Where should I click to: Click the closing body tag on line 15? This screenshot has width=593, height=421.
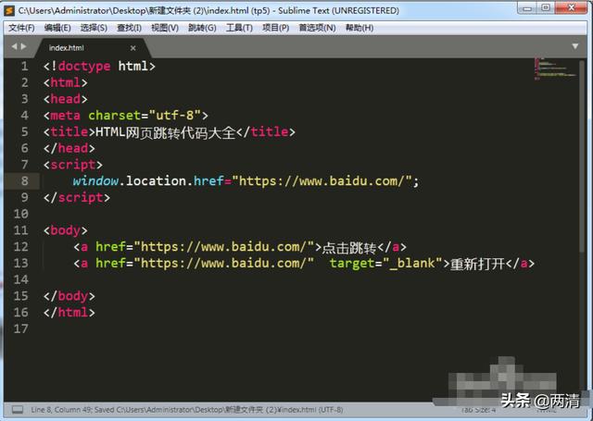tap(69, 296)
